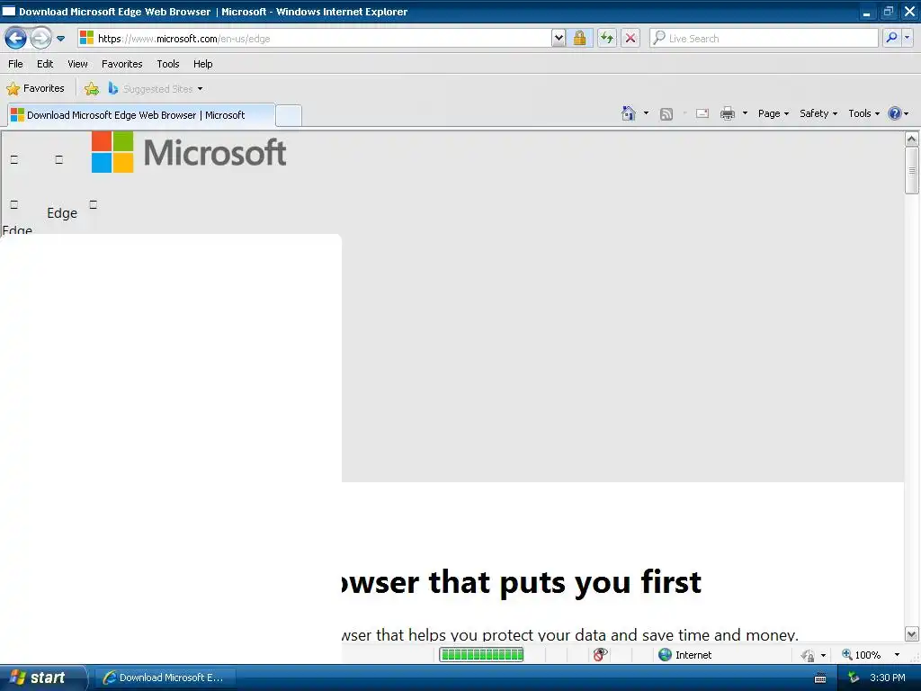Open the Page command menu

pyautogui.click(x=773, y=113)
